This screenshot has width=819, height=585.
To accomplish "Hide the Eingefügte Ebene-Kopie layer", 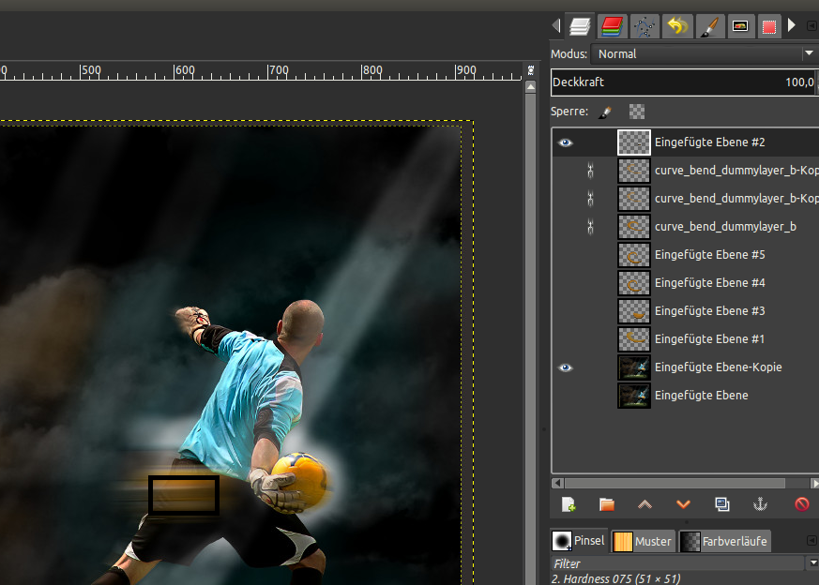I will click(x=566, y=367).
